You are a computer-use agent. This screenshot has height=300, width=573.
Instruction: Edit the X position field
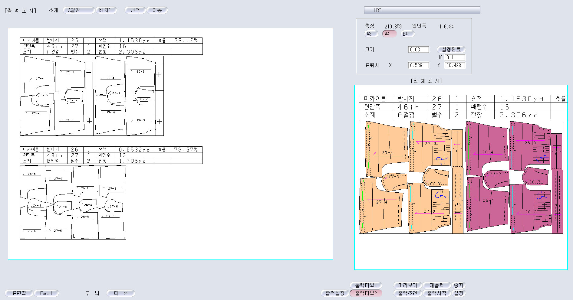[418, 65]
